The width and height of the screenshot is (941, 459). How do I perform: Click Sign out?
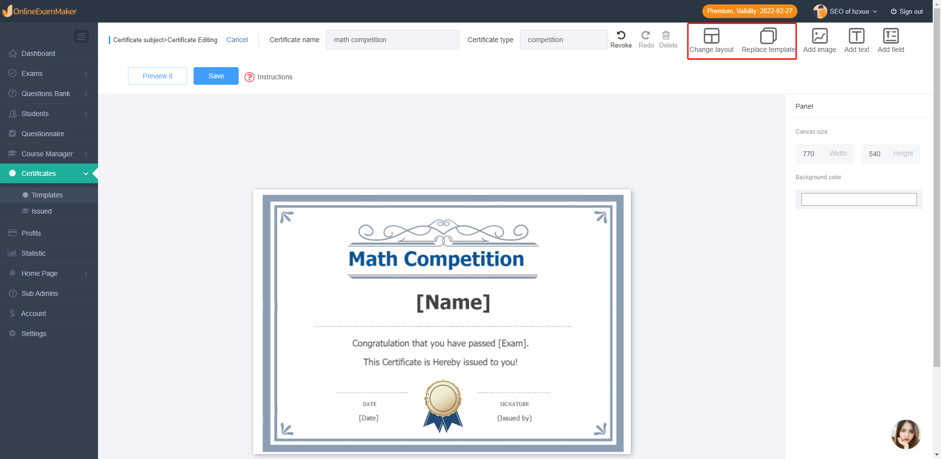[907, 11]
